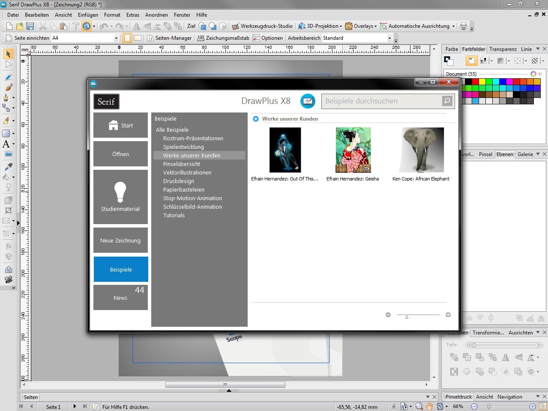Click the search magnifier in Beispiele dialog
Viewport: 548px width, 411px height.
447,101
